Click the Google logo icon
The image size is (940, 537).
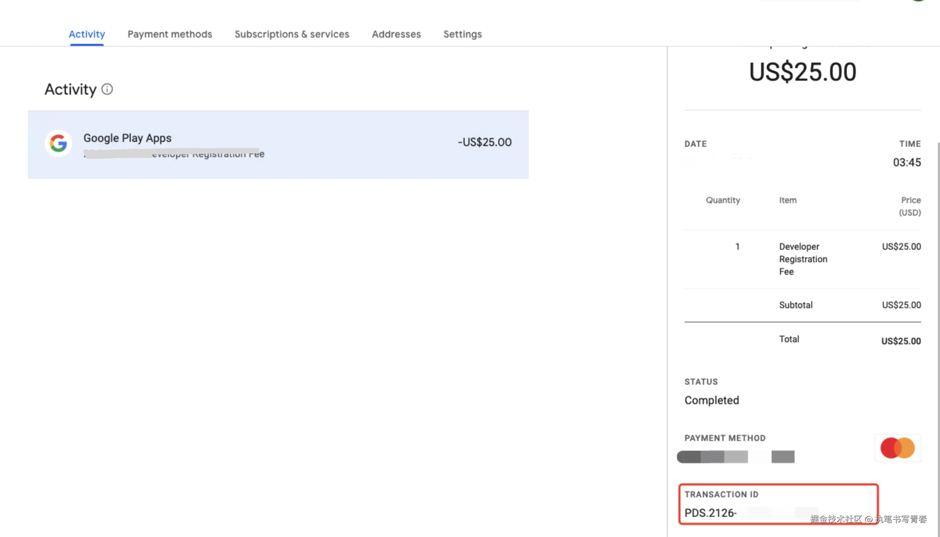58,143
